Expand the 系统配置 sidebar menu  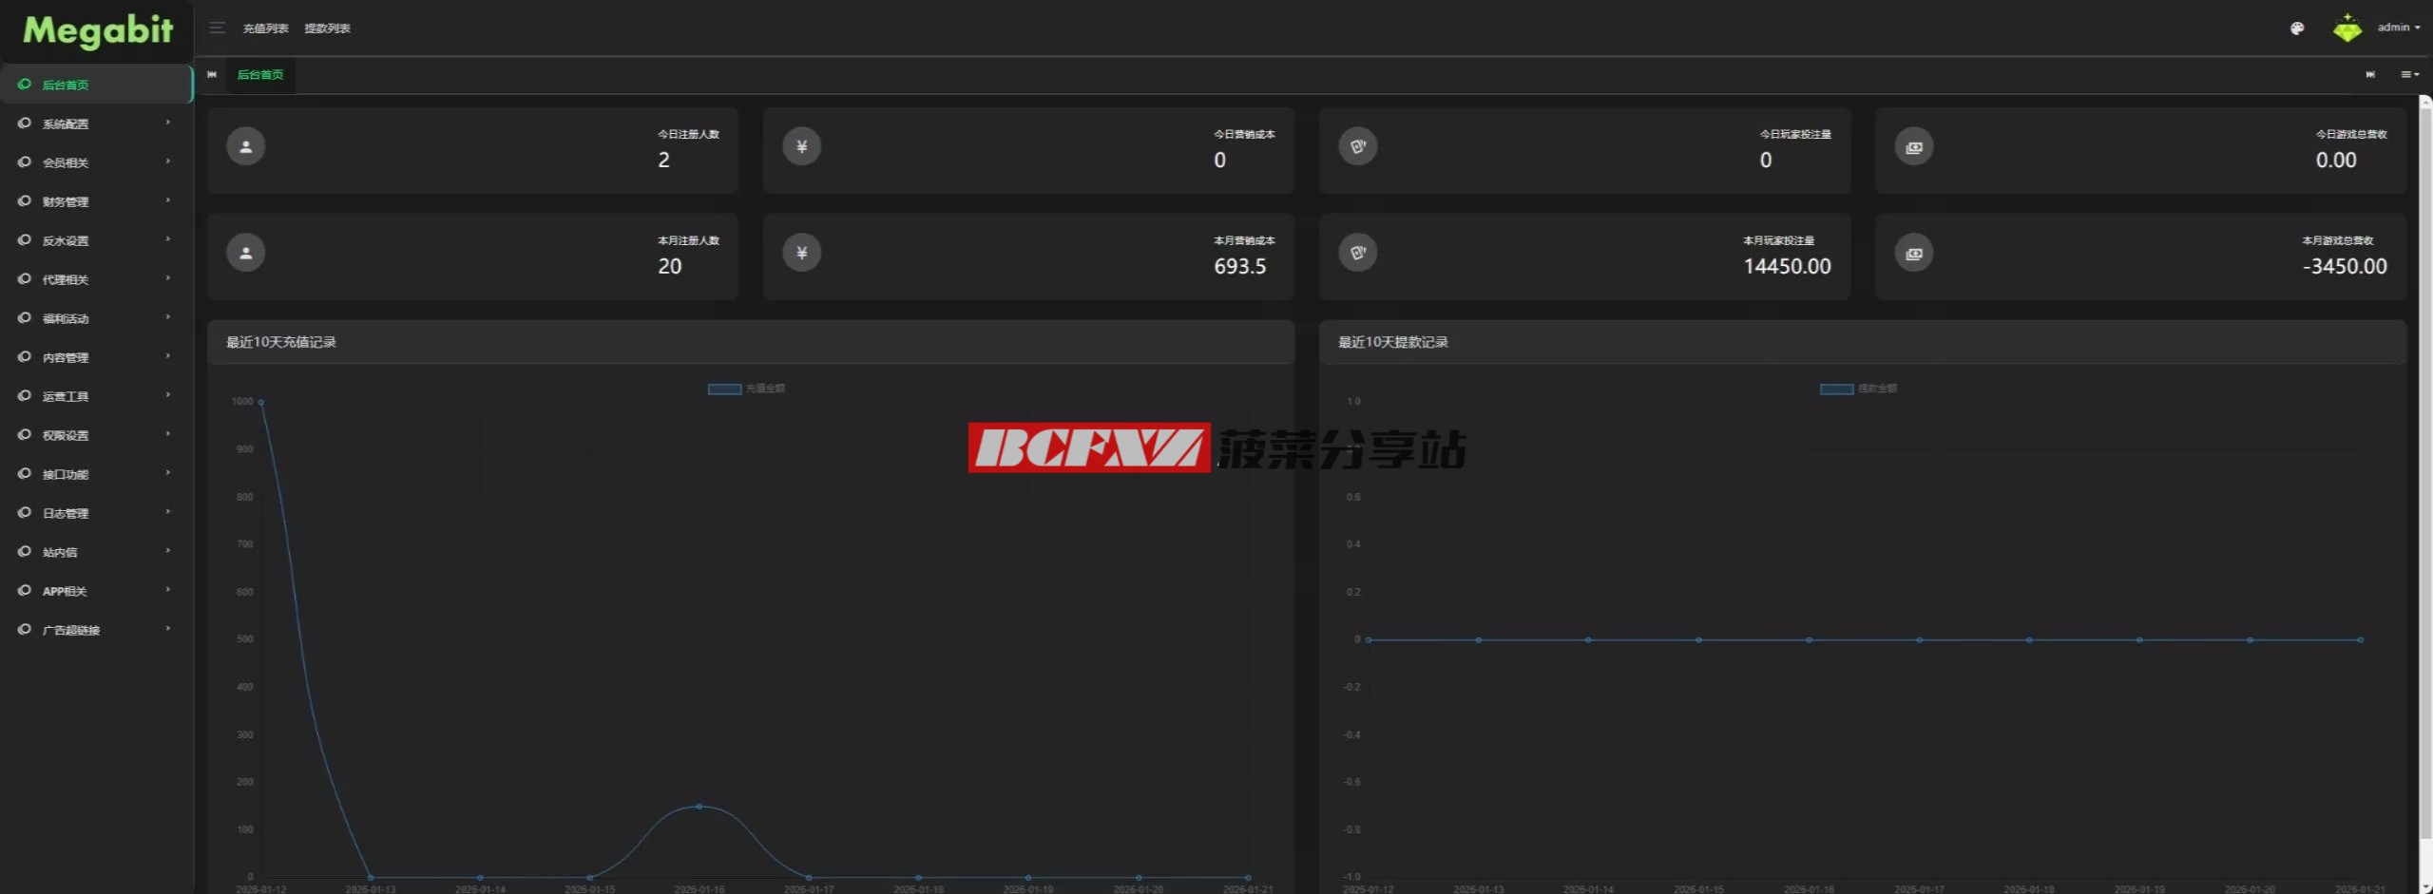[x=95, y=124]
